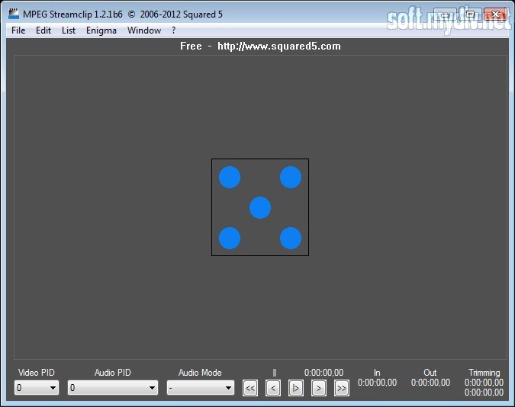The width and height of the screenshot is (515, 407).
Task: Close the MPEG Streamclip window
Action: pyautogui.click(x=495, y=14)
